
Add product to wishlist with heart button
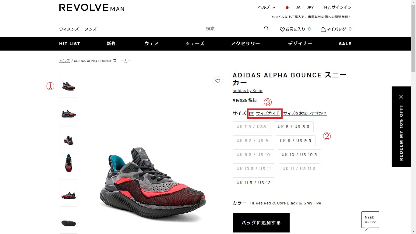tap(218, 81)
